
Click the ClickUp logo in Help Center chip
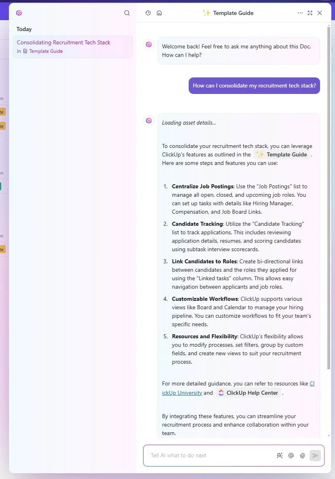point(221,393)
